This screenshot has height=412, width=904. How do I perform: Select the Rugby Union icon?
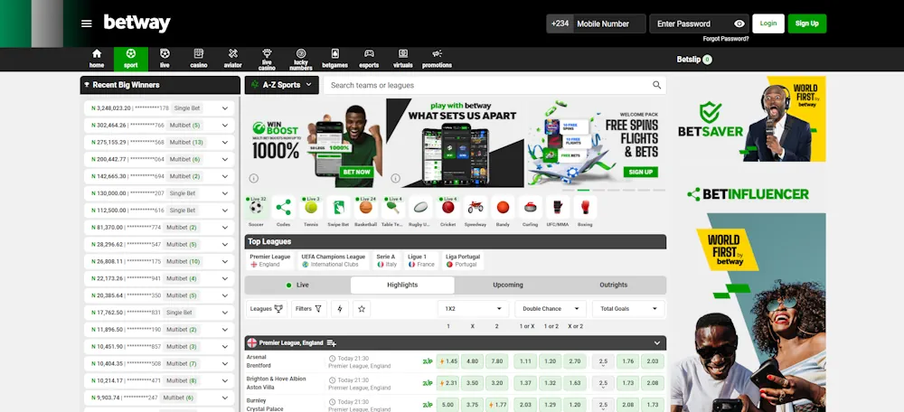pyautogui.click(x=420, y=208)
